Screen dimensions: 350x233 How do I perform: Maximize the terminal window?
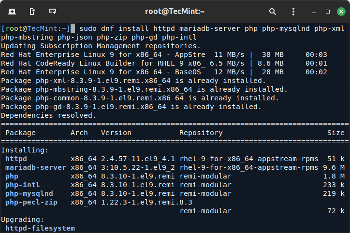(x=328, y=11)
